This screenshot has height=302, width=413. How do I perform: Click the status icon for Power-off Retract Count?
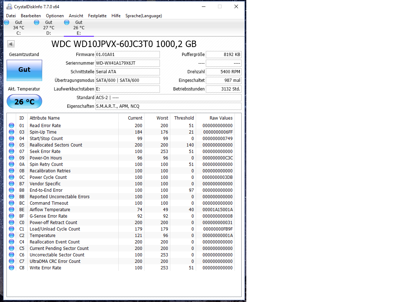[11, 222]
